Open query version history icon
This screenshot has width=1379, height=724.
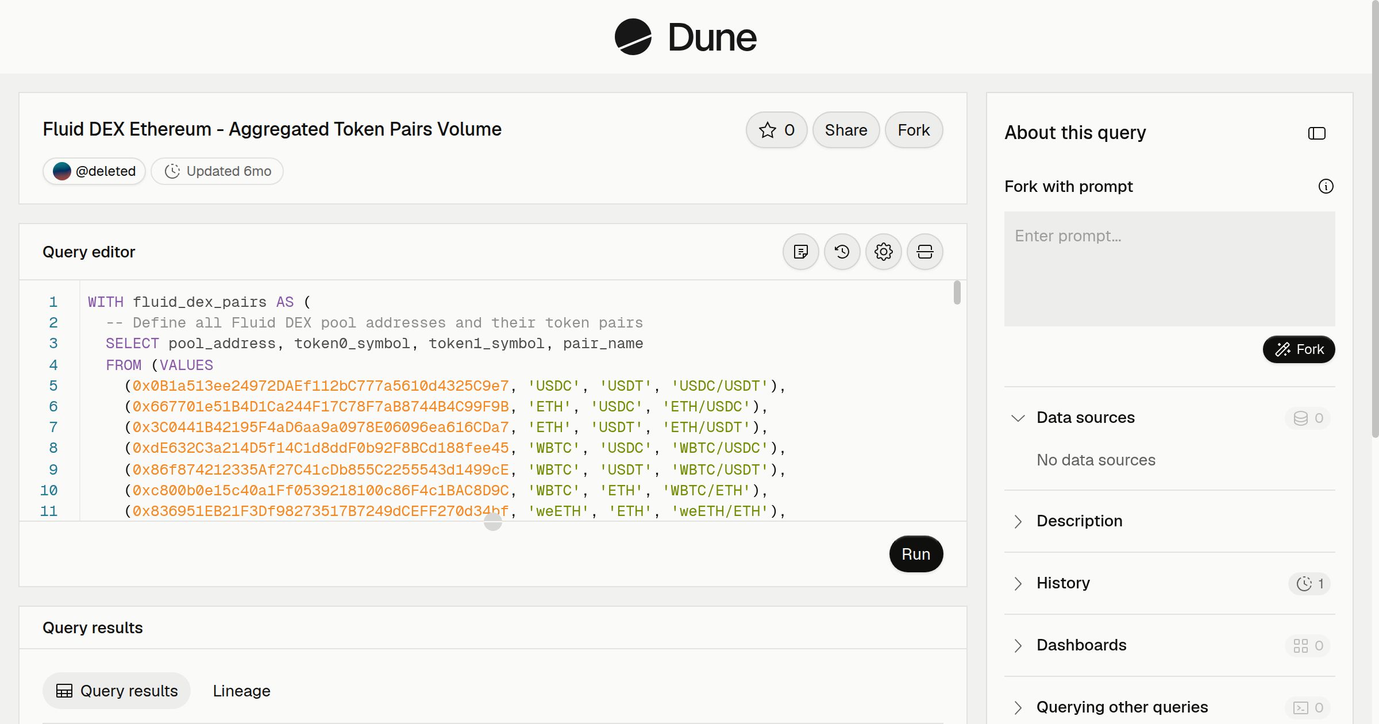click(x=842, y=252)
